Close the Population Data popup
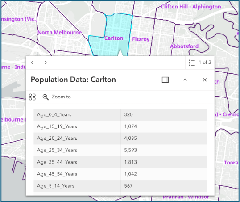Image resolution: width=240 pixels, height=202 pixels. [205, 80]
